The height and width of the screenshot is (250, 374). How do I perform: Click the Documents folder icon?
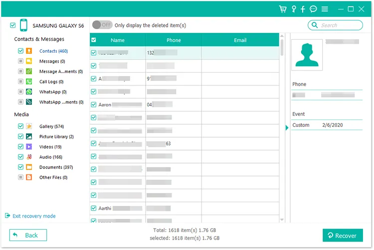29,167
